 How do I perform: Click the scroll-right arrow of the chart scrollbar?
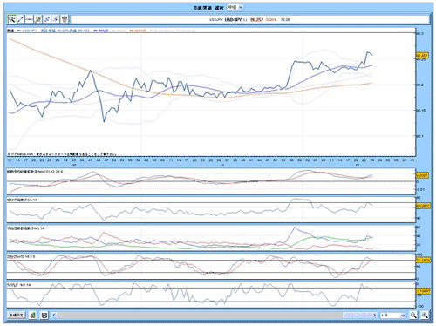375,315
